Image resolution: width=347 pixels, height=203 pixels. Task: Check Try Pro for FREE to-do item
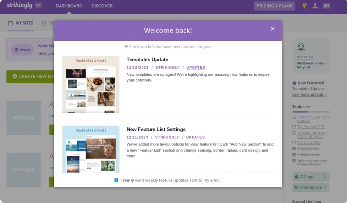294,127
